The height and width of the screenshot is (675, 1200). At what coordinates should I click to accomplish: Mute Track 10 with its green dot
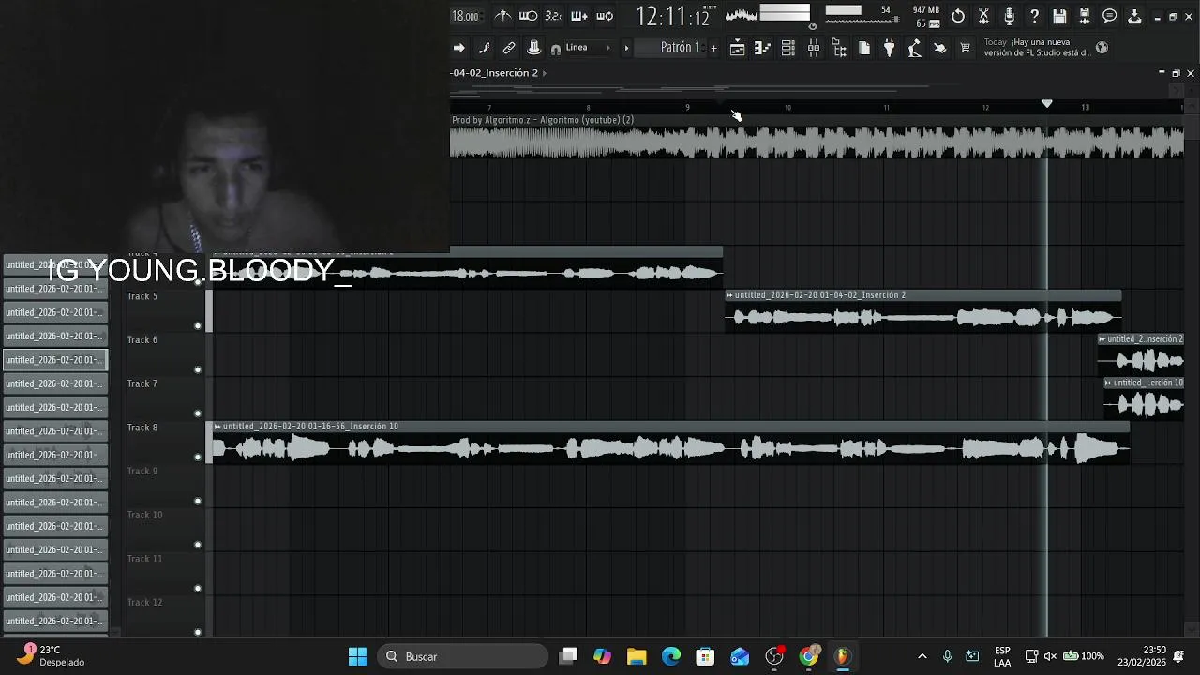pyautogui.click(x=198, y=545)
